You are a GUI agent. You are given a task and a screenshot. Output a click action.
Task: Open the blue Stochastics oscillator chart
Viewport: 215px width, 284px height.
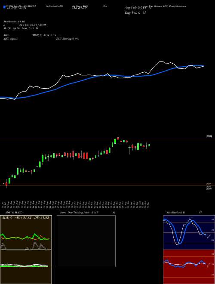tap(189, 232)
